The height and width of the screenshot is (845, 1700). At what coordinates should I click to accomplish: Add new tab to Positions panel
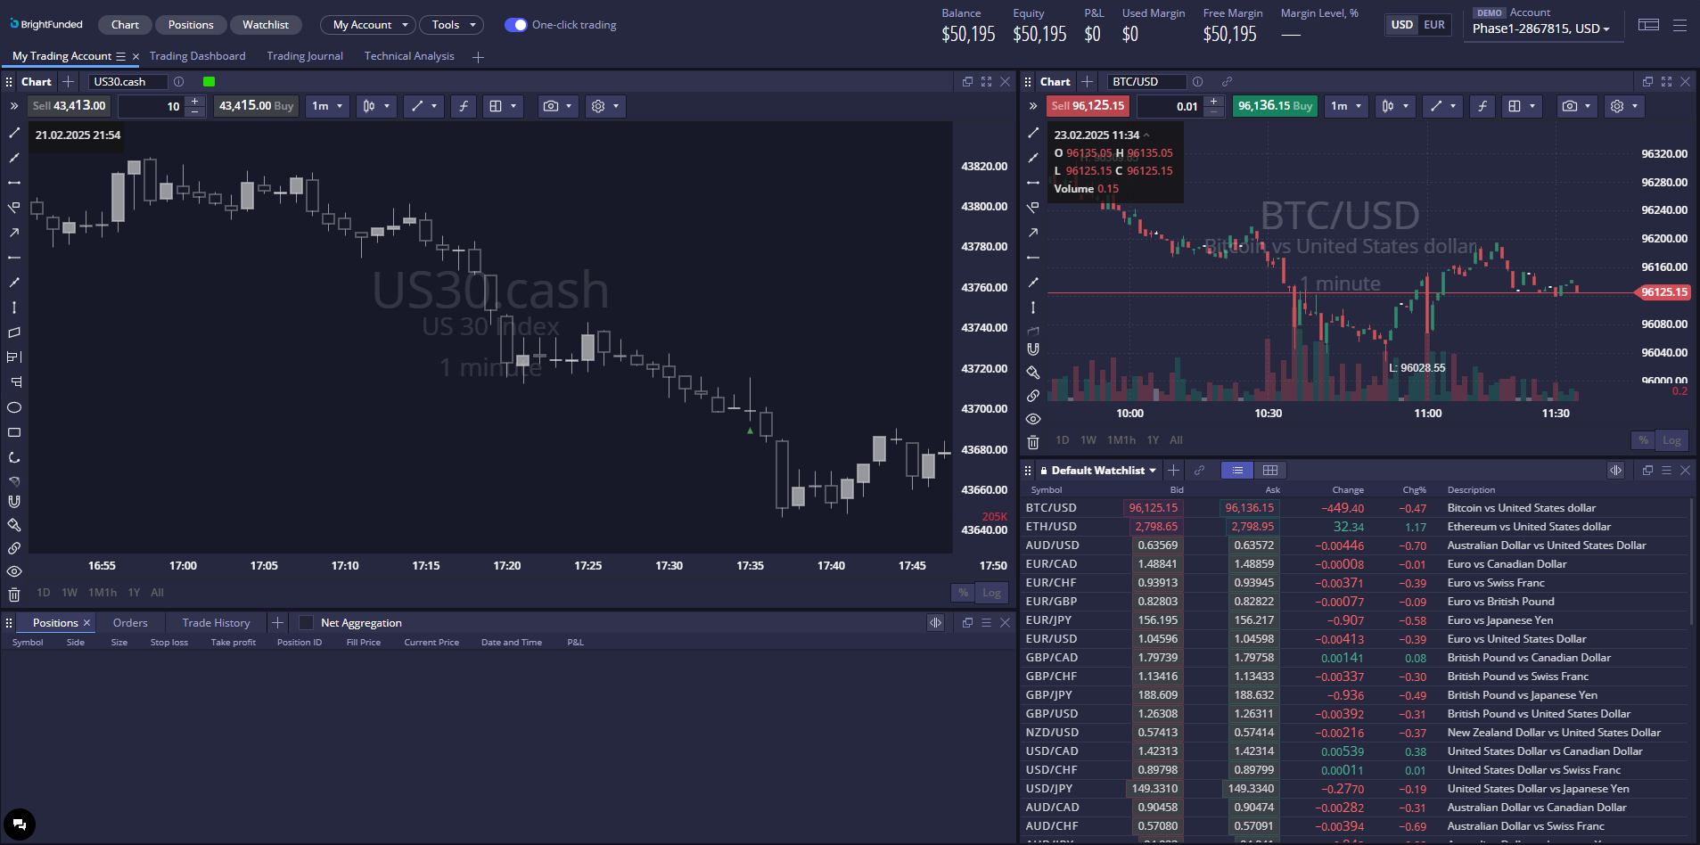[277, 622]
